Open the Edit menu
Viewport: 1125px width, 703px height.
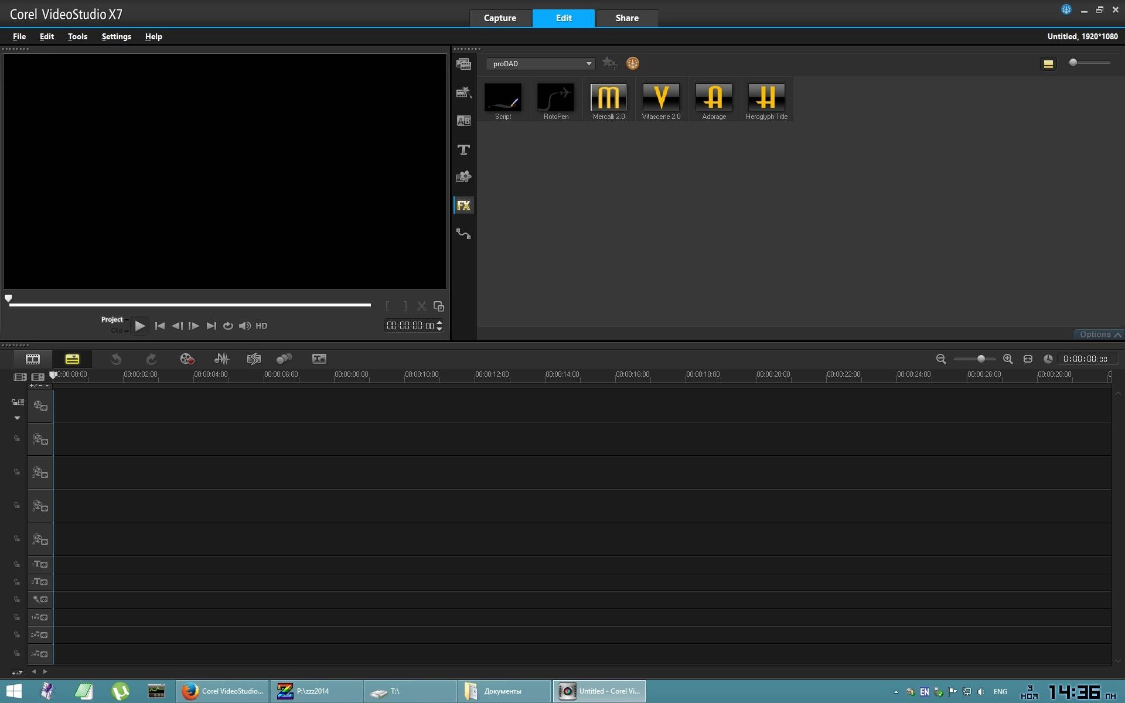47,36
